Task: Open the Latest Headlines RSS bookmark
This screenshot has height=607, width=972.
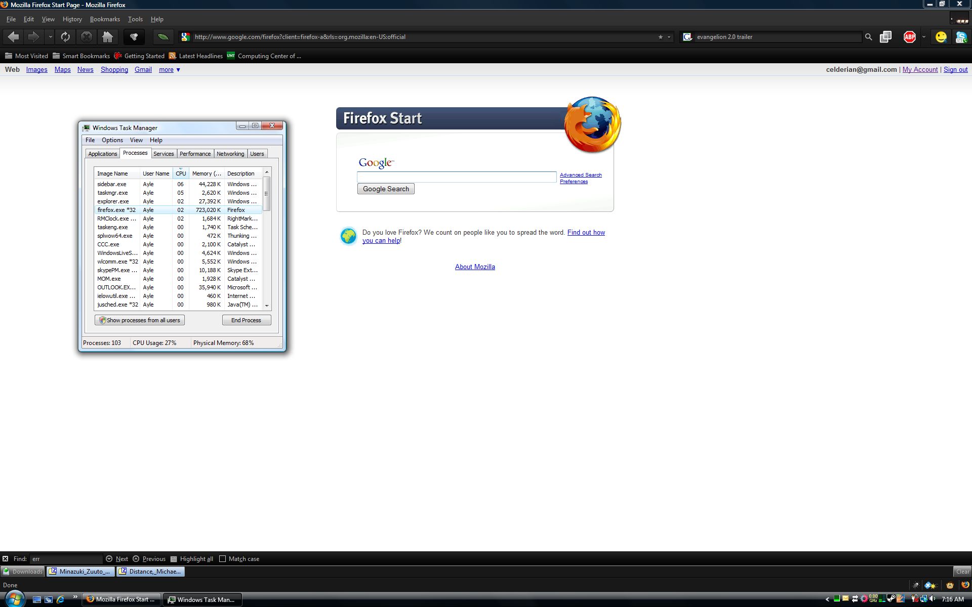Action: pyautogui.click(x=195, y=56)
